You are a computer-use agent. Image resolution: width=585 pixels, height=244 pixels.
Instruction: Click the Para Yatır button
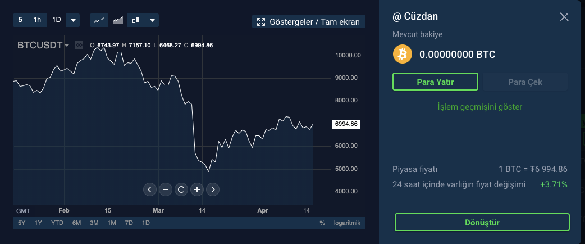(x=435, y=82)
